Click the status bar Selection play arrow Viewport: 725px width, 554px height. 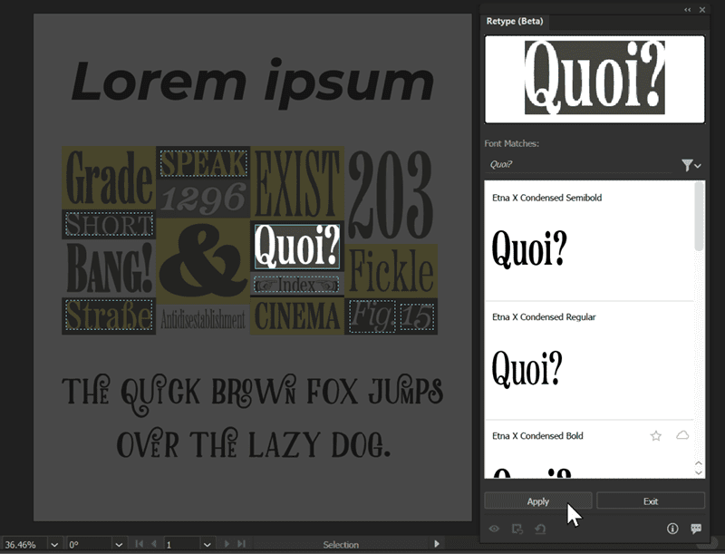437,544
